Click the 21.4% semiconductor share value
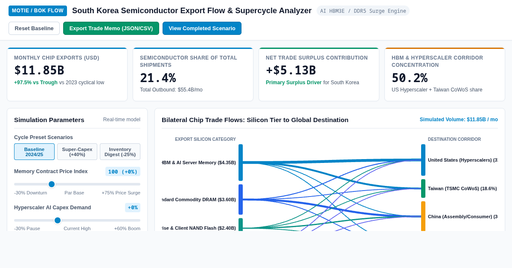Viewport: 512px width, 268px height. 158,78
